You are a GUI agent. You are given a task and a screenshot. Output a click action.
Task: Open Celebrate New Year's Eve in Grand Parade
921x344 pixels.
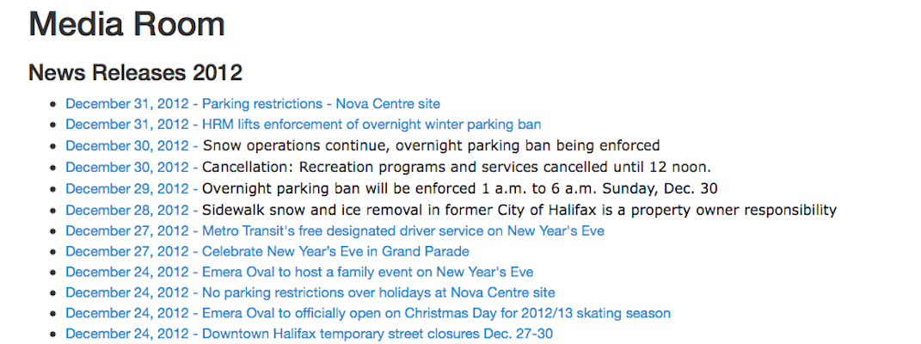(335, 251)
